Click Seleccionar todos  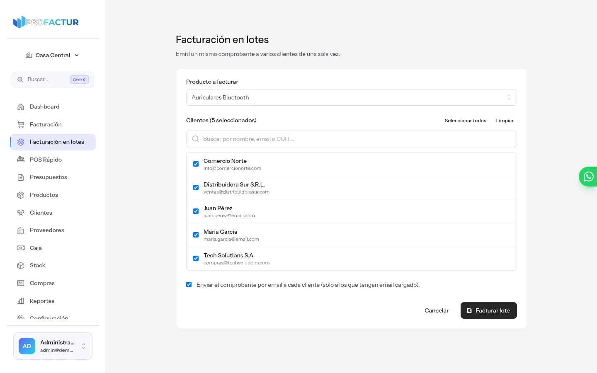click(x=466, y=121)
